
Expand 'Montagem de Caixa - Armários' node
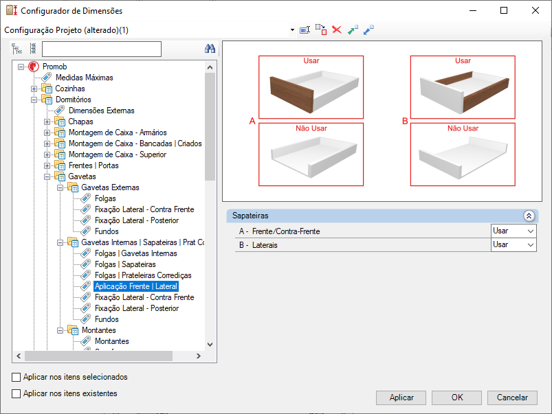tap(47, 133)
